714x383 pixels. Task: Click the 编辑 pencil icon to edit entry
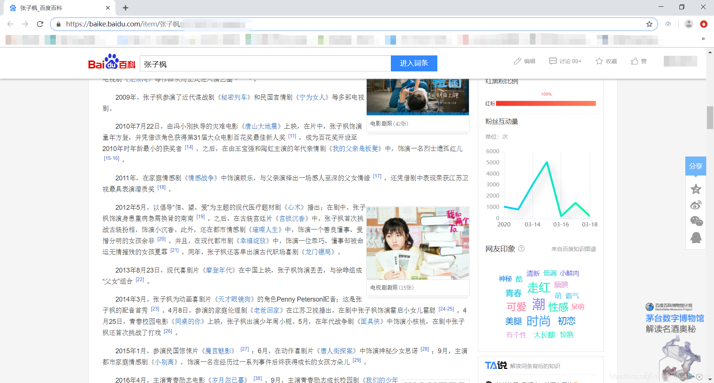518,61
